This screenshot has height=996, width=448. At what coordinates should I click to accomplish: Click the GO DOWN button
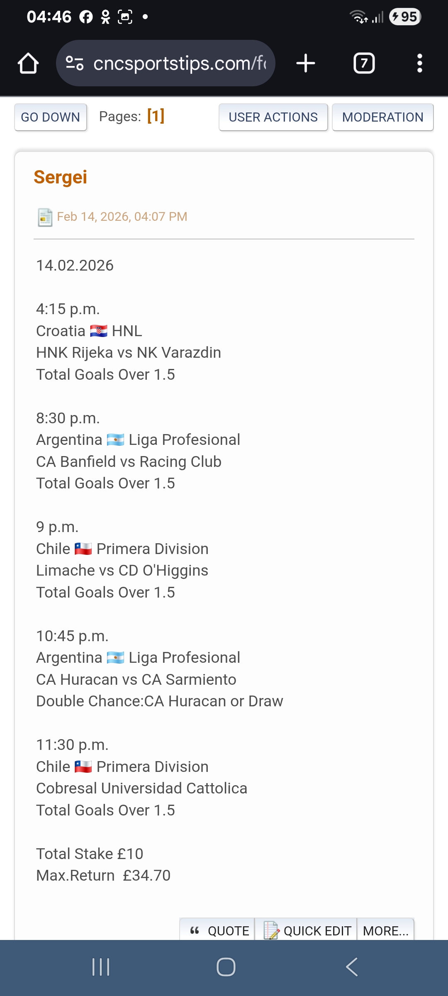click(x=50, y=117)
